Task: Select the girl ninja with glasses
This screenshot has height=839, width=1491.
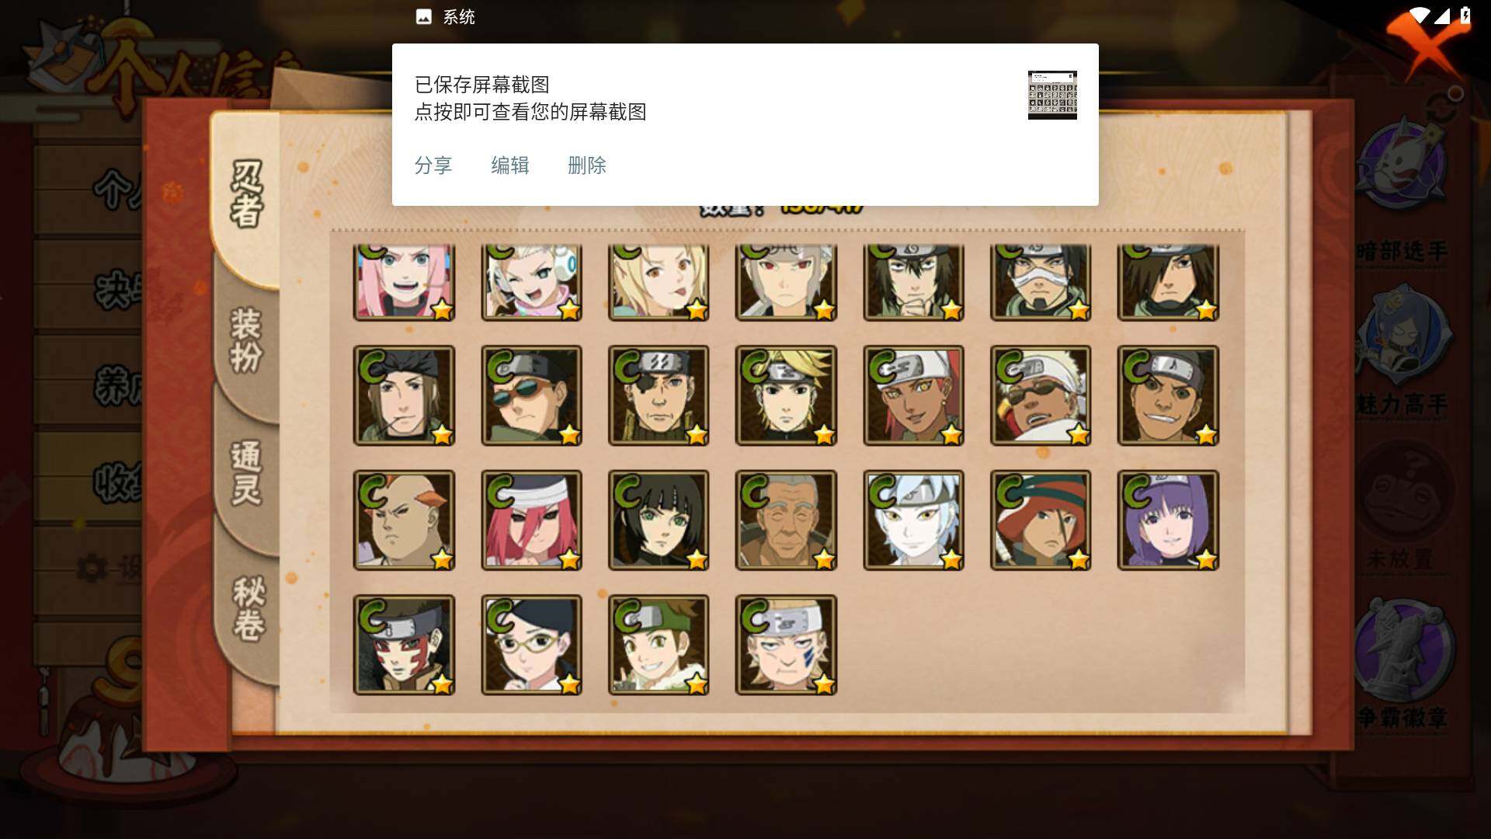Action: tap(531, 645)
